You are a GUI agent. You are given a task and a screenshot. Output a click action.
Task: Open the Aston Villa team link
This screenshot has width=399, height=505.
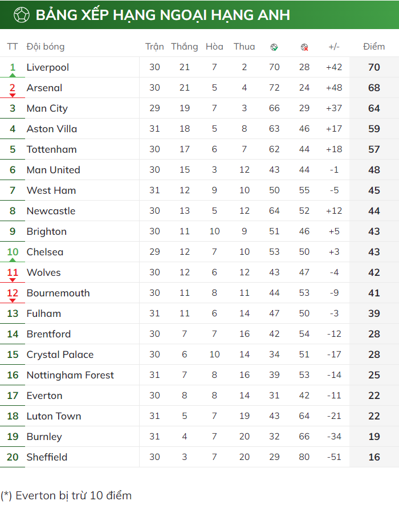[x=52, y=129]
